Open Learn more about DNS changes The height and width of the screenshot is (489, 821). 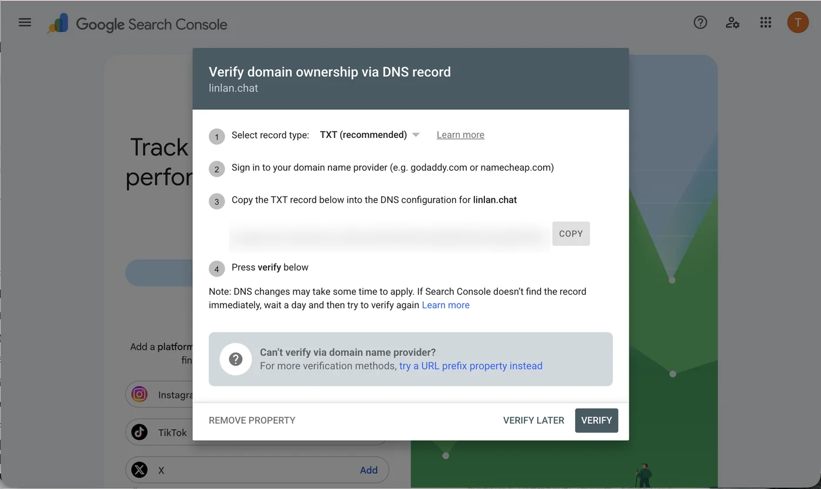(446, 305)
